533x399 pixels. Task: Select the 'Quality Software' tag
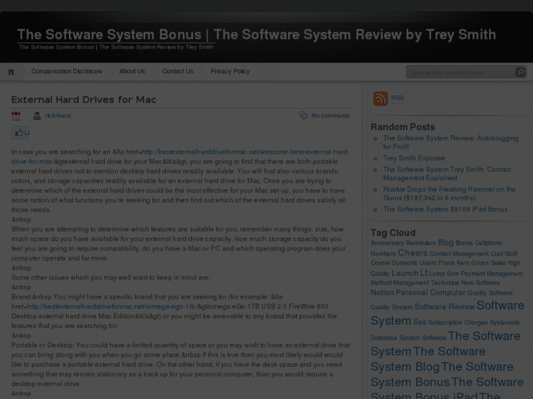point(490,293)
